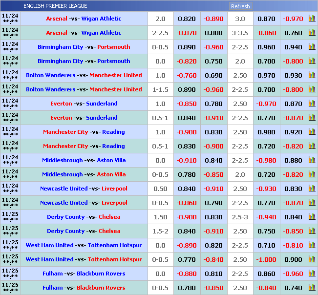The image size is (318, 295).
Task: Open chart icon for Middlesbrough row with 0-0.5 handicap
Action: [x=312, y=174]
